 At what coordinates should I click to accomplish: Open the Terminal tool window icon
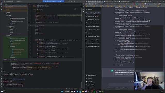point(1,81)
